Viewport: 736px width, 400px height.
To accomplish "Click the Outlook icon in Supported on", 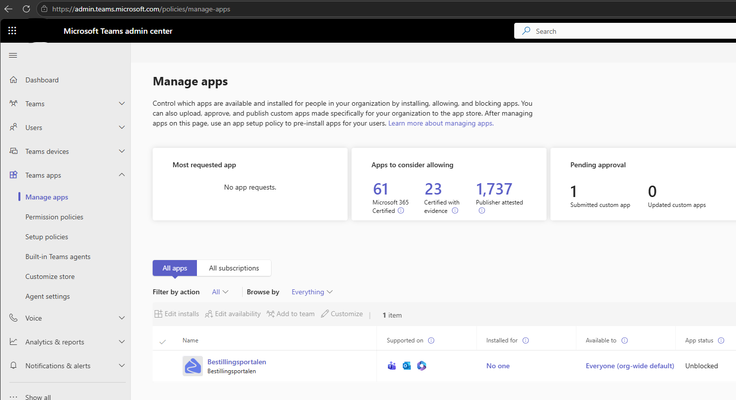I will coord(407,366).
